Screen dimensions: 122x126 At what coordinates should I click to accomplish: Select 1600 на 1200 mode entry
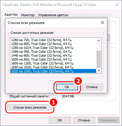53,63
